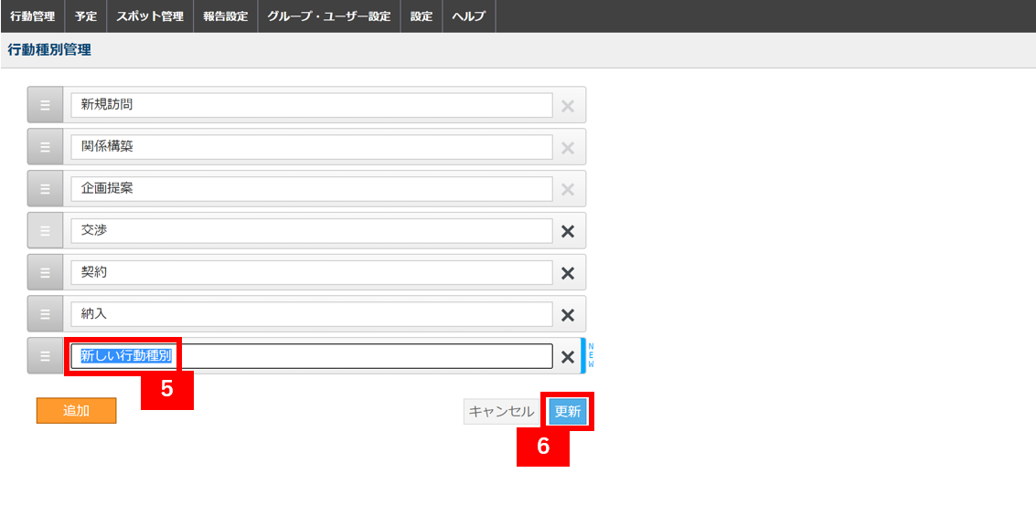1036x505 pixels.
Task: Click drag handle icon for 新規訪問 row
Action: (x=45, y=105)
